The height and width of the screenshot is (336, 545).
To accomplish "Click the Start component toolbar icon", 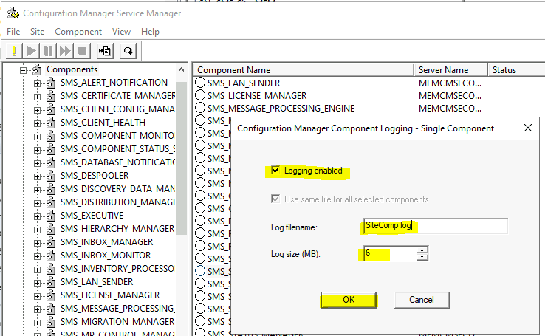I will pos(31,51).
